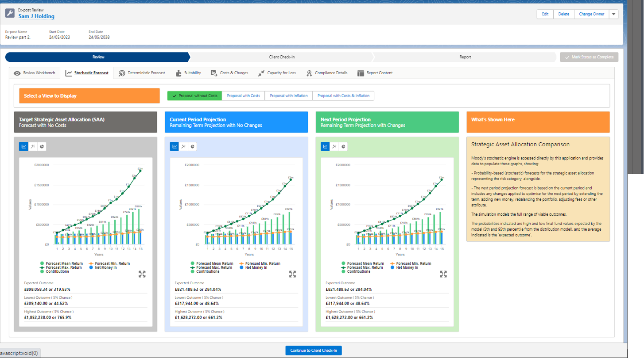
Task: Open the Report Content tab
Action: point(375,73)
